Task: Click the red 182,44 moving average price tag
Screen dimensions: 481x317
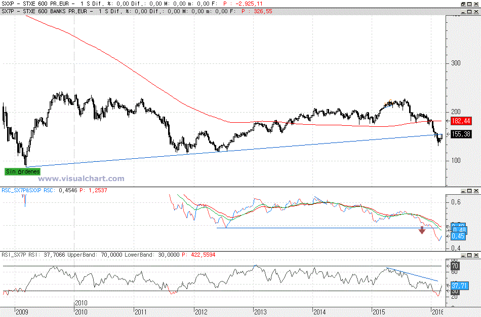Action: (x=461, y=121)
